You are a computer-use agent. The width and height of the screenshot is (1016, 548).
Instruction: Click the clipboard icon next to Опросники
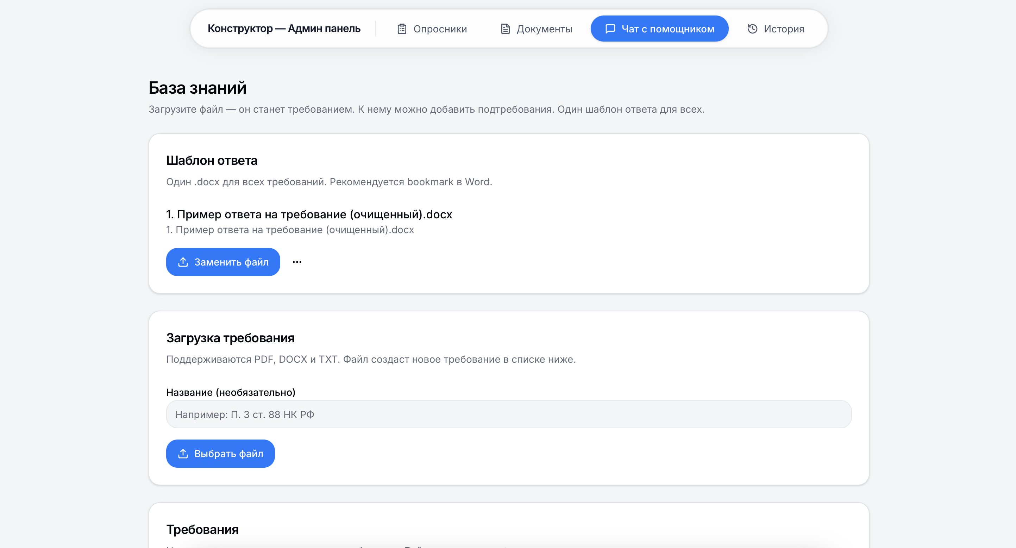point(402,29)
